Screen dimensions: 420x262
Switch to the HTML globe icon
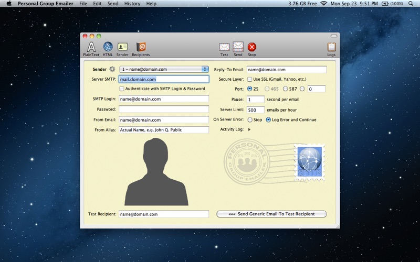tap(108, 47)
